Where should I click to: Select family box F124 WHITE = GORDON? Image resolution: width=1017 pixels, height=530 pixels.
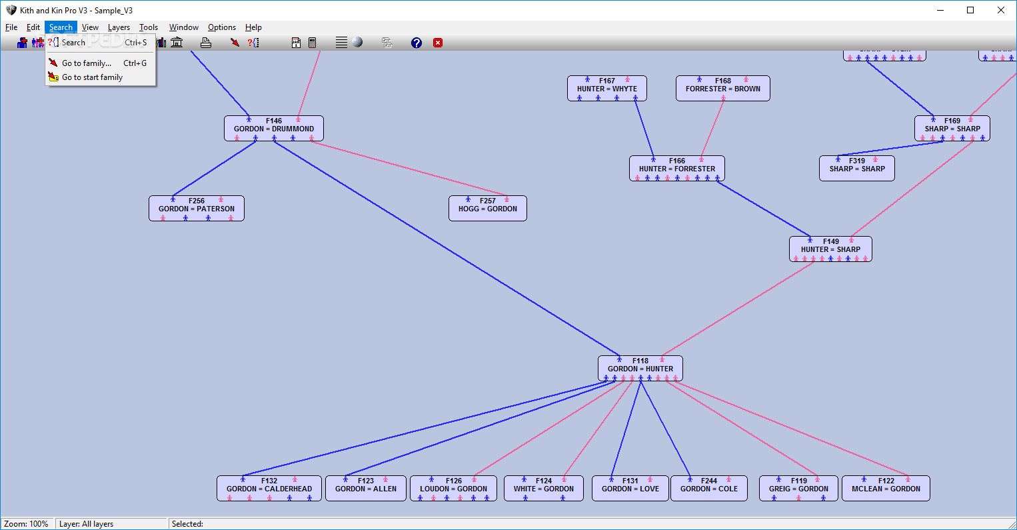(x=544, y=488)
